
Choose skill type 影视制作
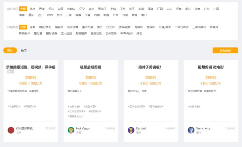[25, 33]
